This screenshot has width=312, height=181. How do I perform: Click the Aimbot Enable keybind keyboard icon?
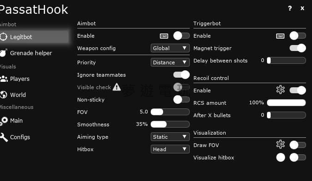tap(164, 36)
